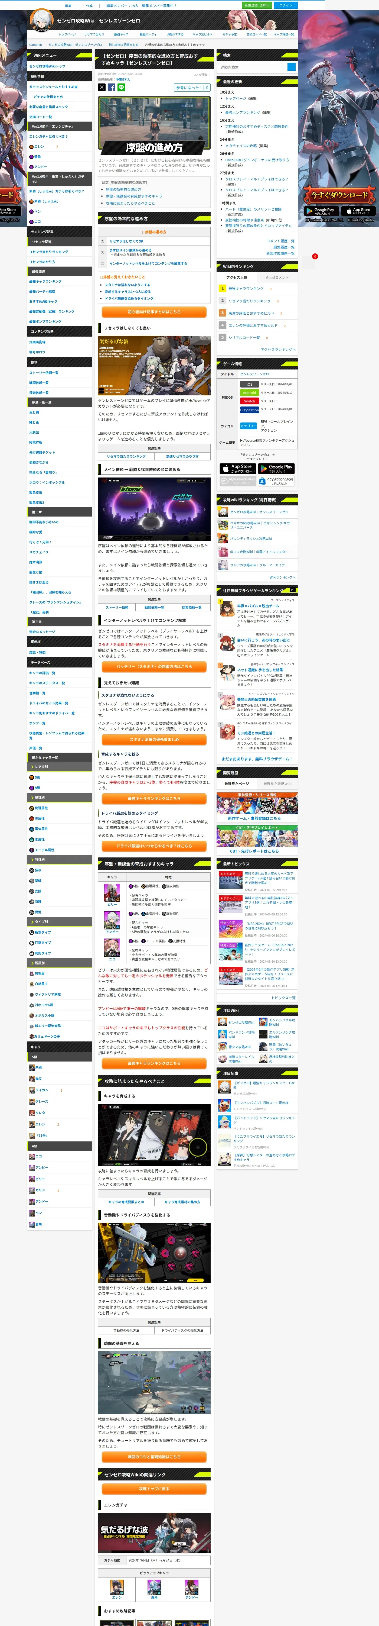Open 炎属性 attribute in left menu
379x1626 pixels.
[37, 819]
